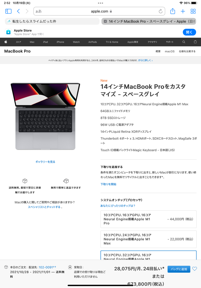Show the tab overview grid icon

point(193,11)
